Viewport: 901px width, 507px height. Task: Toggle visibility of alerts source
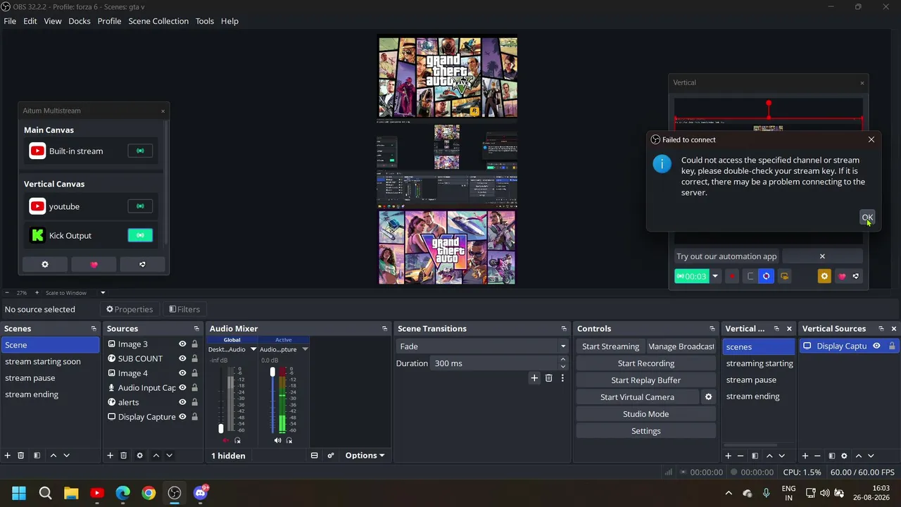point(182,402)
